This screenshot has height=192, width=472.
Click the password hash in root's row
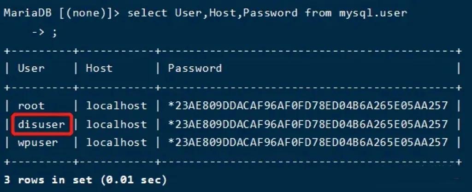pos(307,105)
